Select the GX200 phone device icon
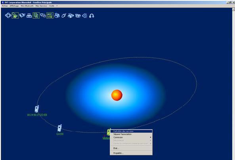The image size is (235, 160). (60, 128)
